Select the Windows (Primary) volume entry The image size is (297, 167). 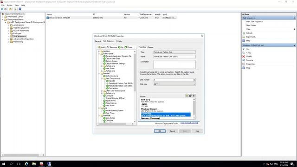(x=165, y=110)
